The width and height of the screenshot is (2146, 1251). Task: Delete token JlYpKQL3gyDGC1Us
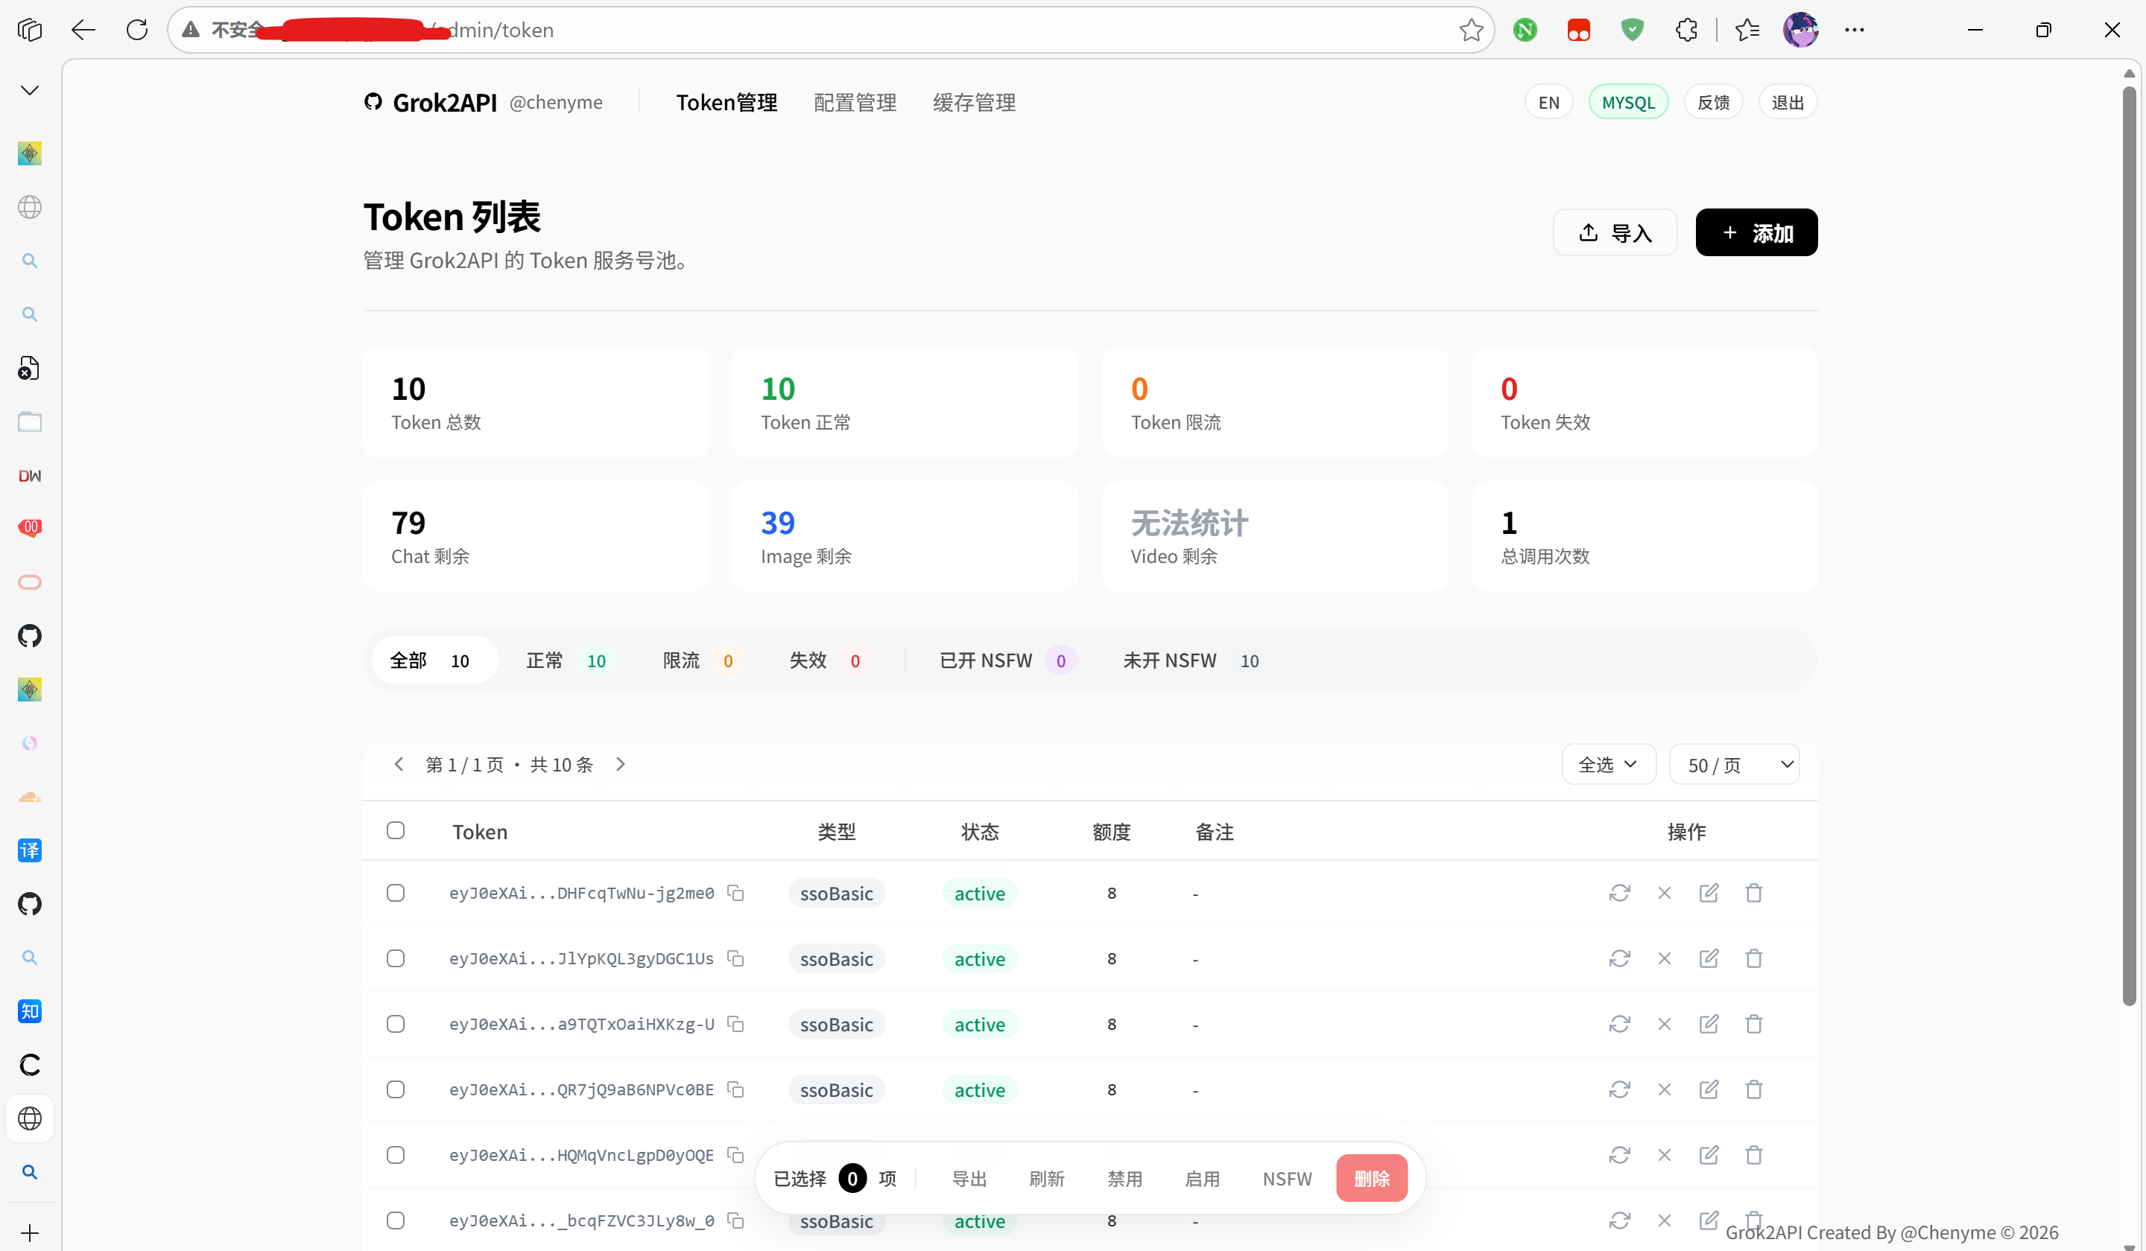1753,958
